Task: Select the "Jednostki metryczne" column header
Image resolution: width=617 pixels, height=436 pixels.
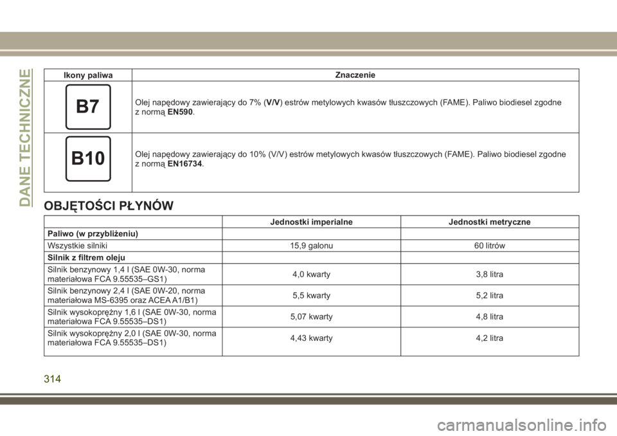Action: (490, 222)
